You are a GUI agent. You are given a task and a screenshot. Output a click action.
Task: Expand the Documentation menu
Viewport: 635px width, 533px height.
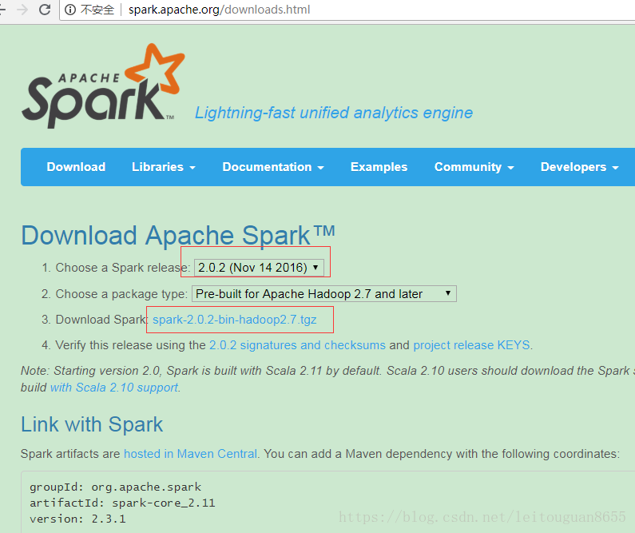pos(273,167)
